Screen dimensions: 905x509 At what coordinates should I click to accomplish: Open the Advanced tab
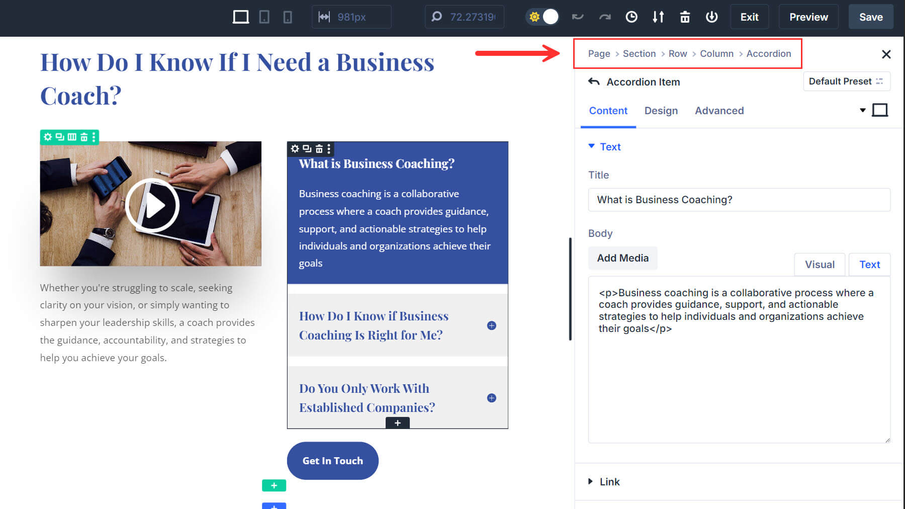point(719,111)
